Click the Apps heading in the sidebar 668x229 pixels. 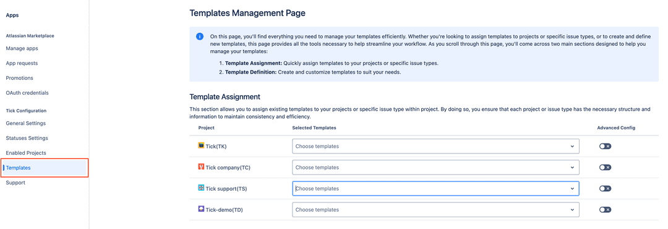click(x=12, y=15)
